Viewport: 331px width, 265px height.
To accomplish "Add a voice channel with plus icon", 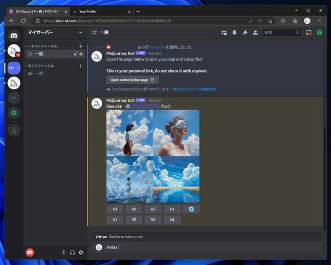I will tap(81, 66).
